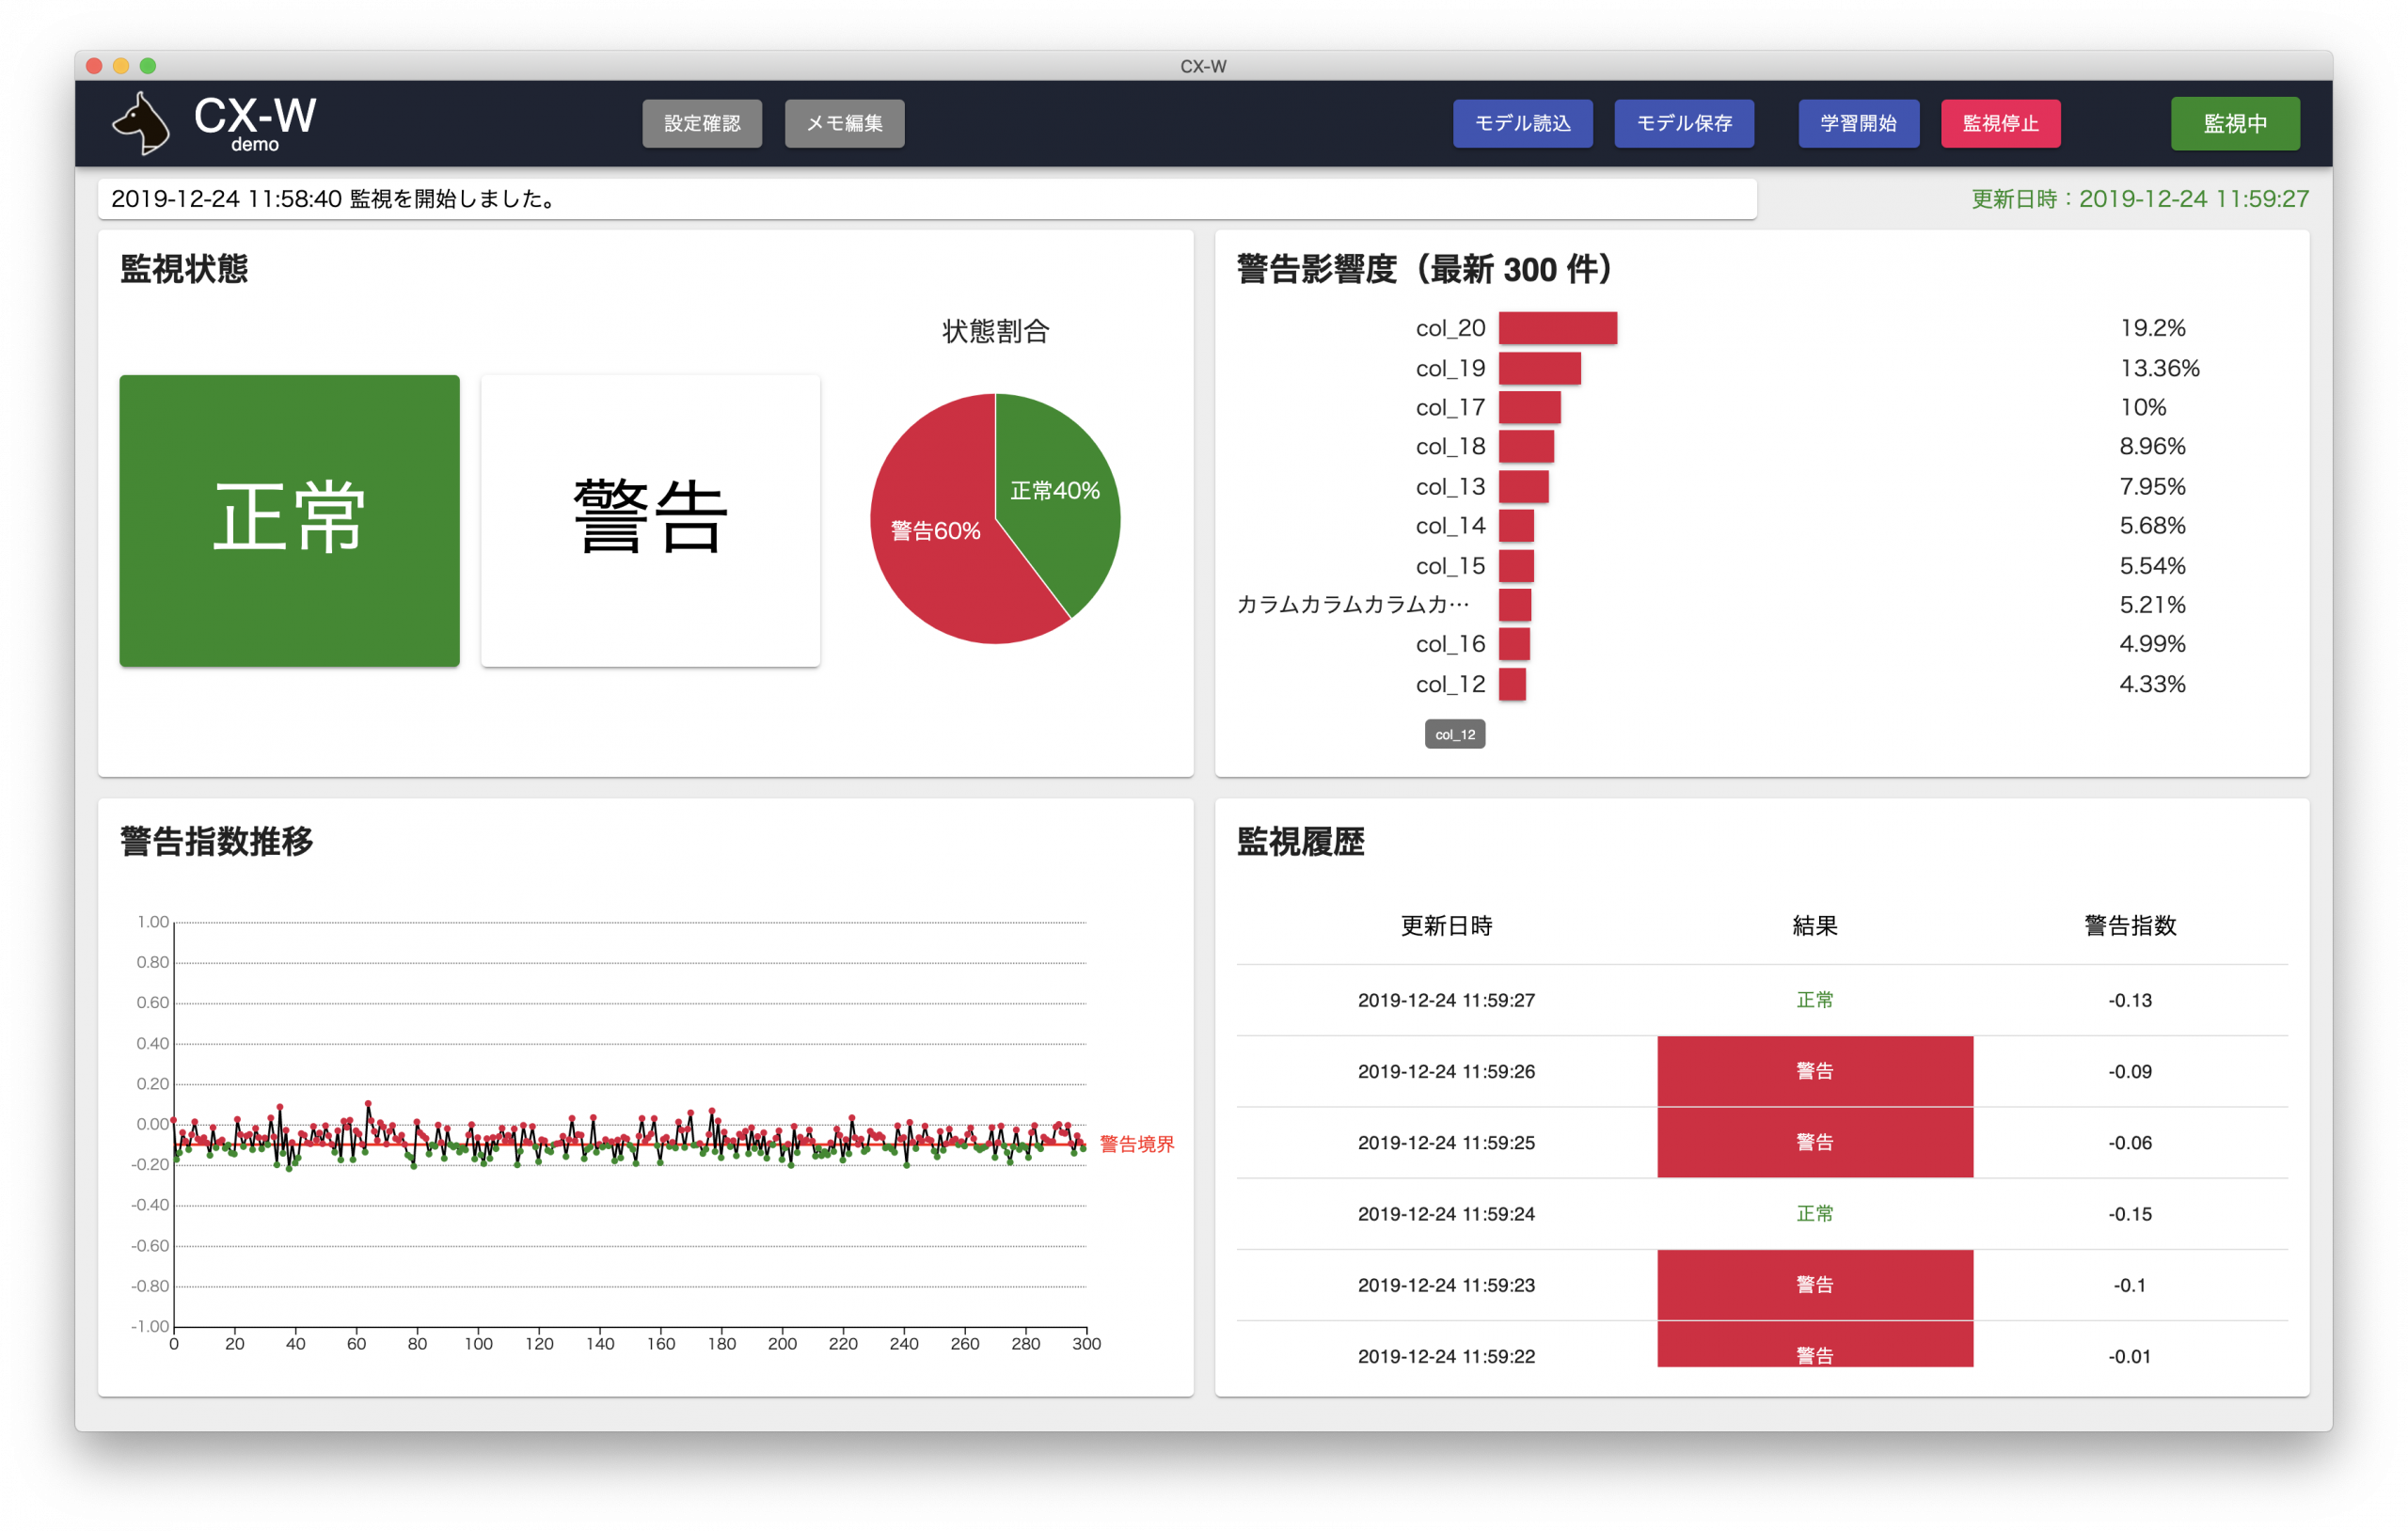Select red 警告 cell for 11:59:26
The height and width of the screenshot is (1531, 2408).
point(1814,1071)
